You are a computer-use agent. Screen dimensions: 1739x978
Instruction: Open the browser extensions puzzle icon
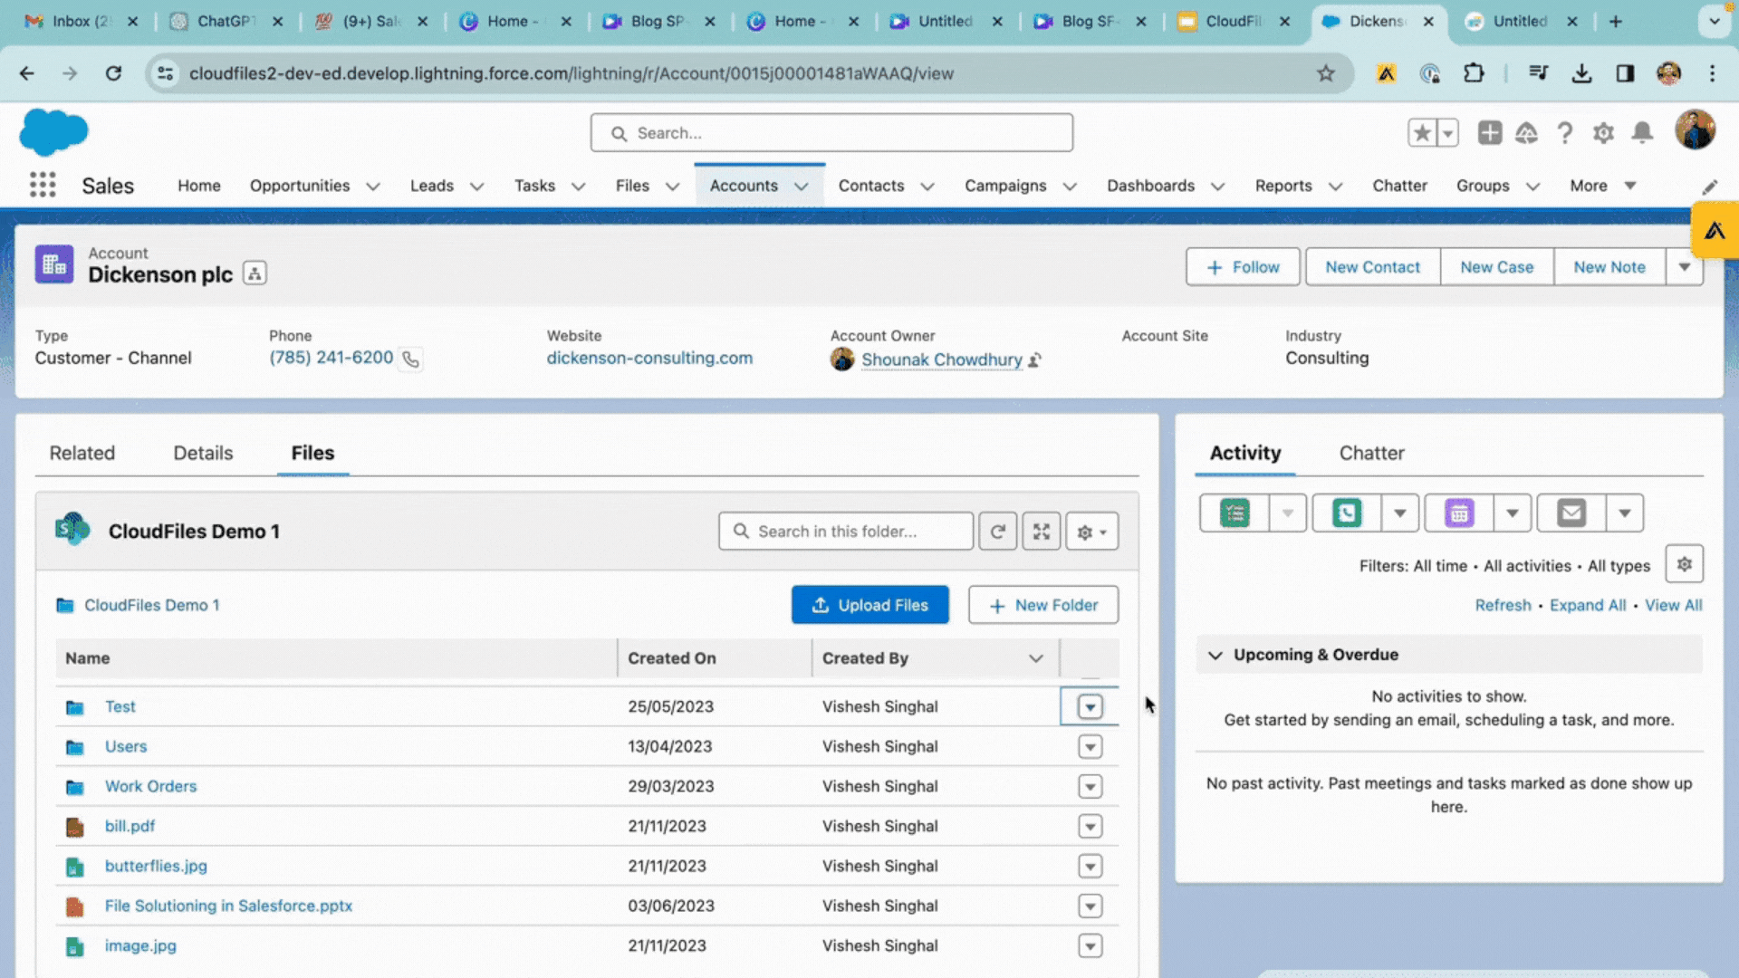click(x=1474, y=73)
